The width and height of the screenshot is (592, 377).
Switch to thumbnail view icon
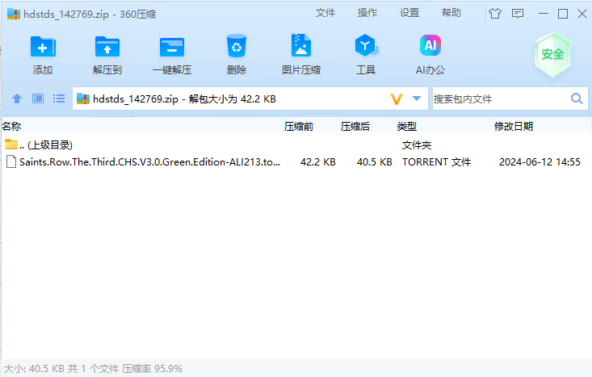tap(38, 98)
